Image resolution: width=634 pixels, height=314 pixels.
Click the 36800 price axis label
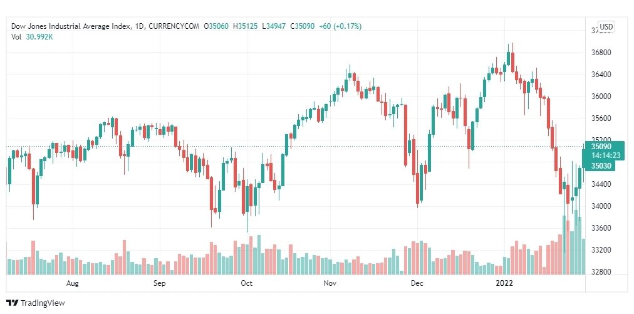[601, 53]
